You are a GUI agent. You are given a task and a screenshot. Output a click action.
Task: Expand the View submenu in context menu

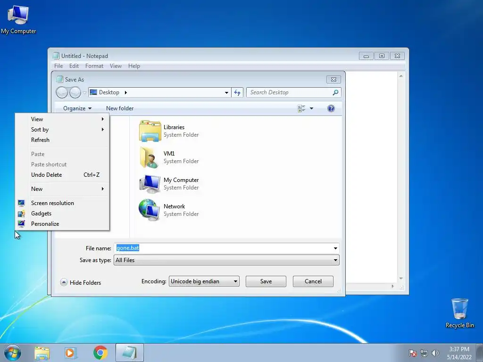pos(62,119)
